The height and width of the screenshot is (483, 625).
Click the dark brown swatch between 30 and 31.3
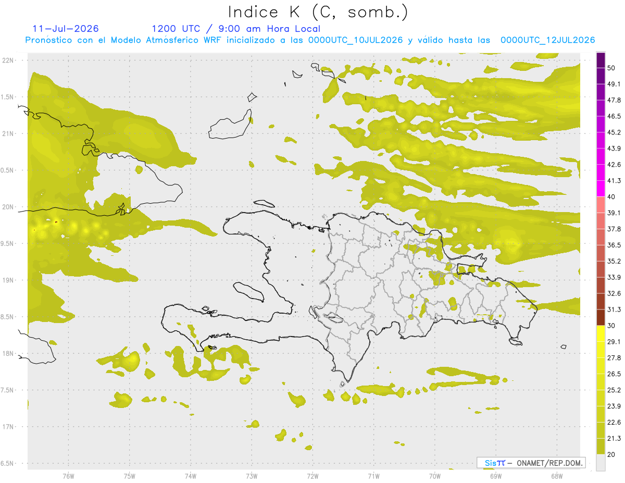pyautogui.click(x=601, y=318)
